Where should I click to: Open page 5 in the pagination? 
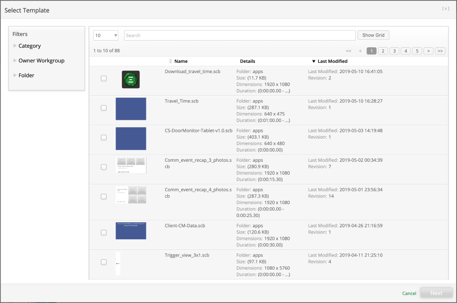(x=417, y=51)
